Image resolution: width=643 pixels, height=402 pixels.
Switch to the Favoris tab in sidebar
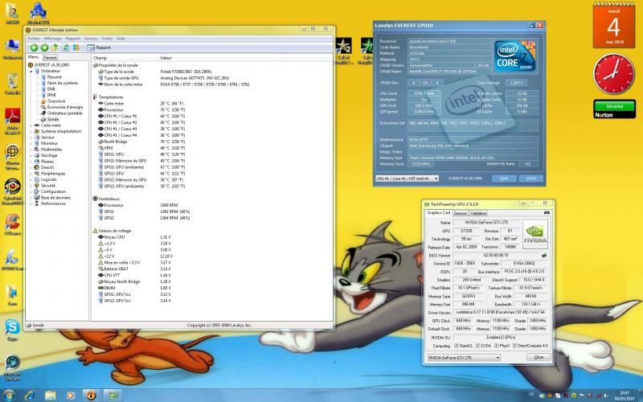click(x=50, y=58)
